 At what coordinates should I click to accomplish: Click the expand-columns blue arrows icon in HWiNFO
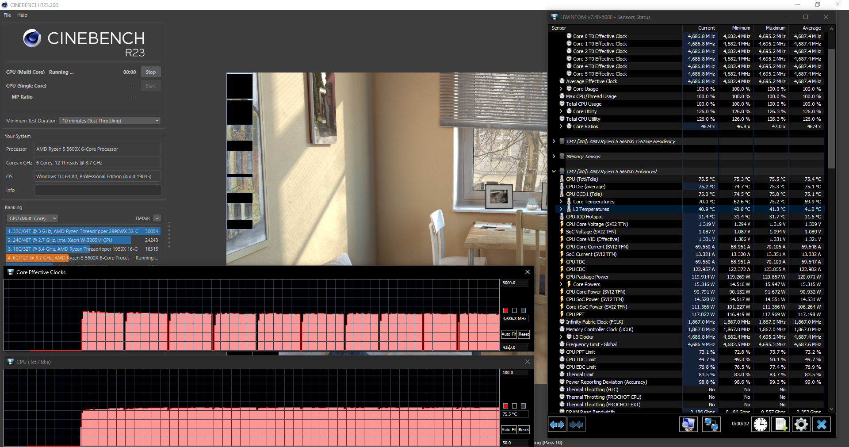pos(557,424)
